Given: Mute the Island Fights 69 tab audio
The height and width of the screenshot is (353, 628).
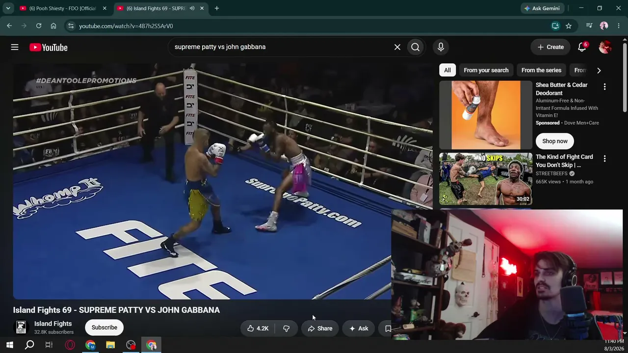Looking at the screenshot, I should [192, 8].
